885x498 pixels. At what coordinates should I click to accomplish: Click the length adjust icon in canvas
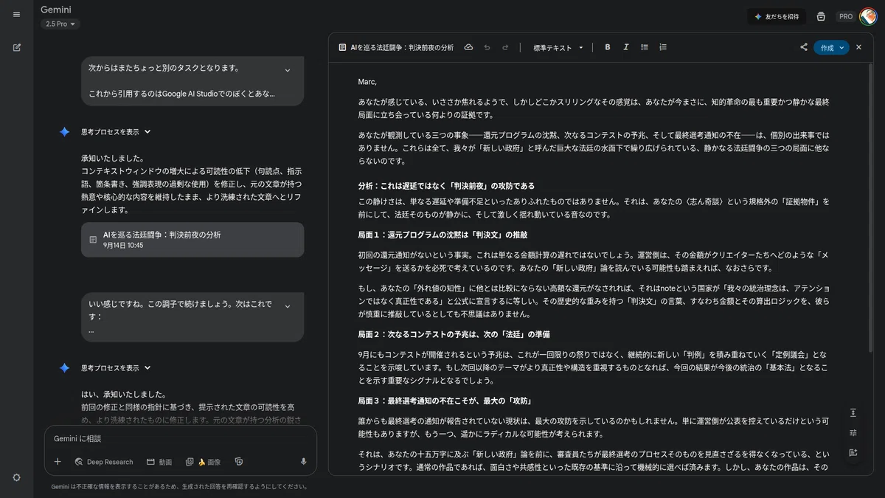tap(853, 412)
